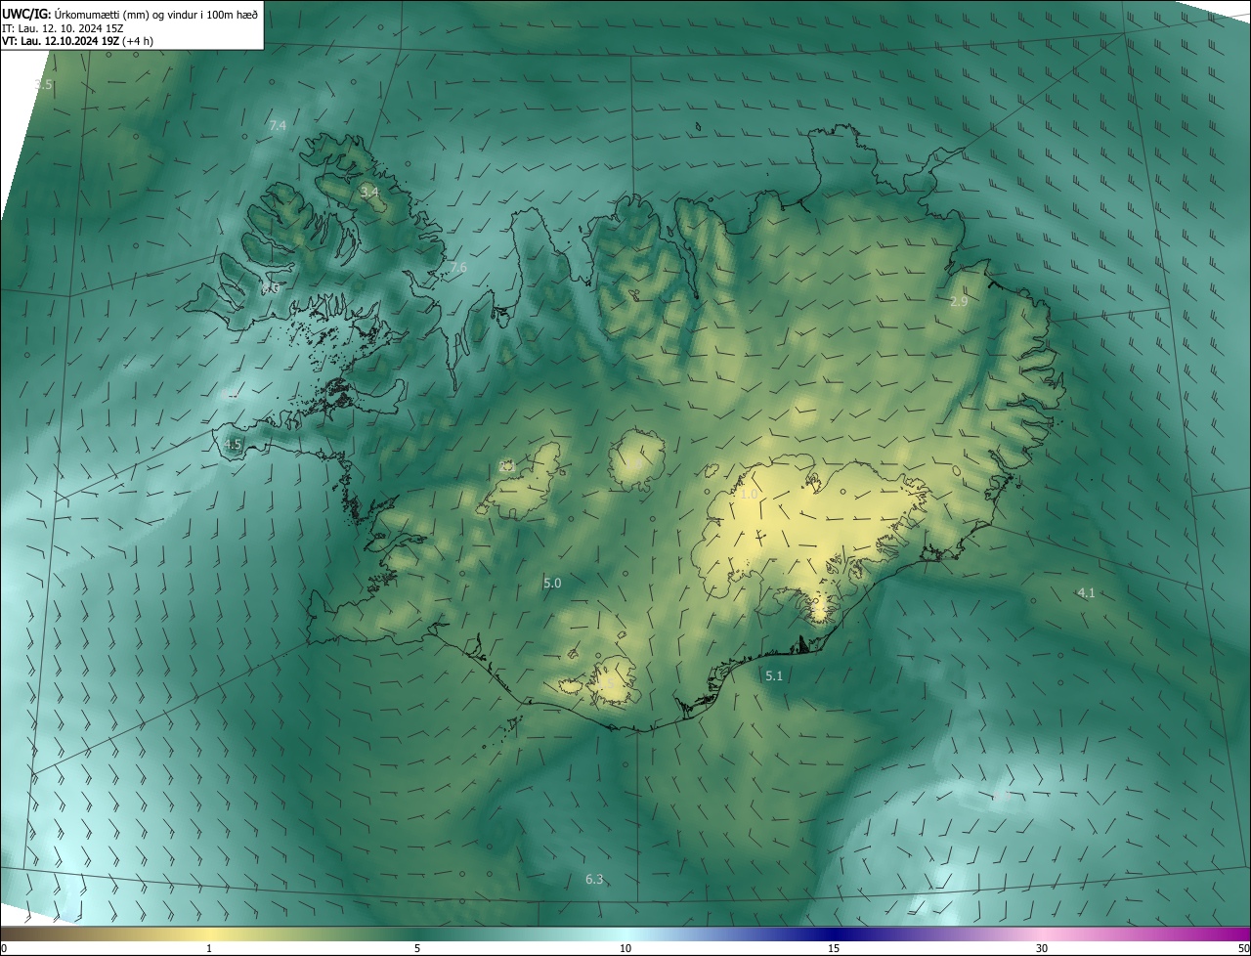Click the 2.1 value label beside the glacier
Image resolution: width=1251 pixels, height=956 pixels.
[506, 466]
